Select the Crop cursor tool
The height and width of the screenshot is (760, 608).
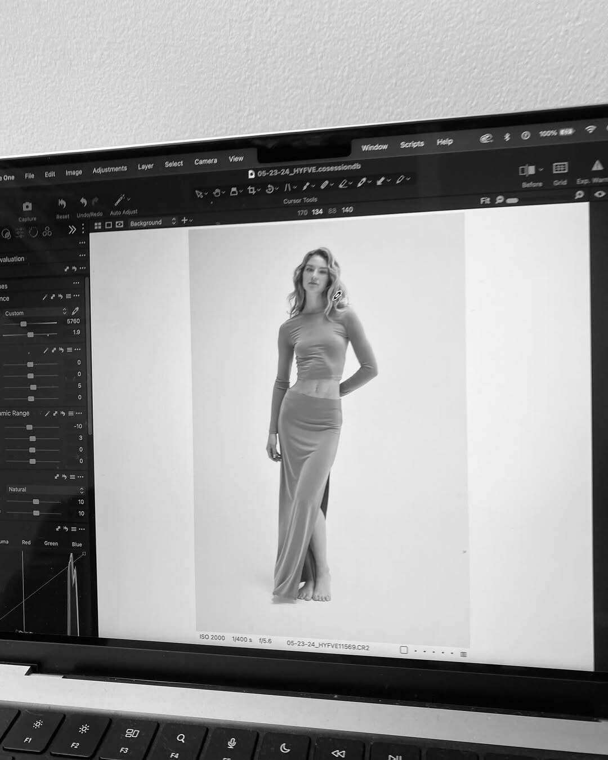[x=251, y=190]
